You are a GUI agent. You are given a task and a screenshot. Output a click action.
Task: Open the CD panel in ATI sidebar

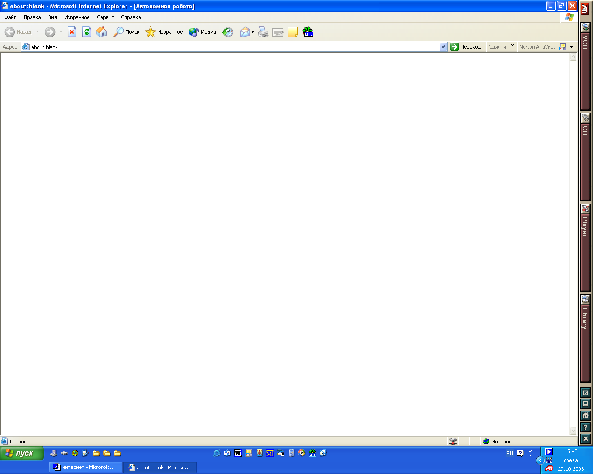point(586,157)
